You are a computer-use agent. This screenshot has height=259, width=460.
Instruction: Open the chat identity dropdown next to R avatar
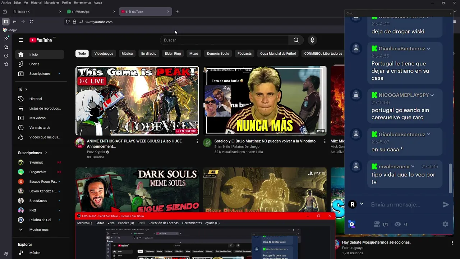pos(362,204)
